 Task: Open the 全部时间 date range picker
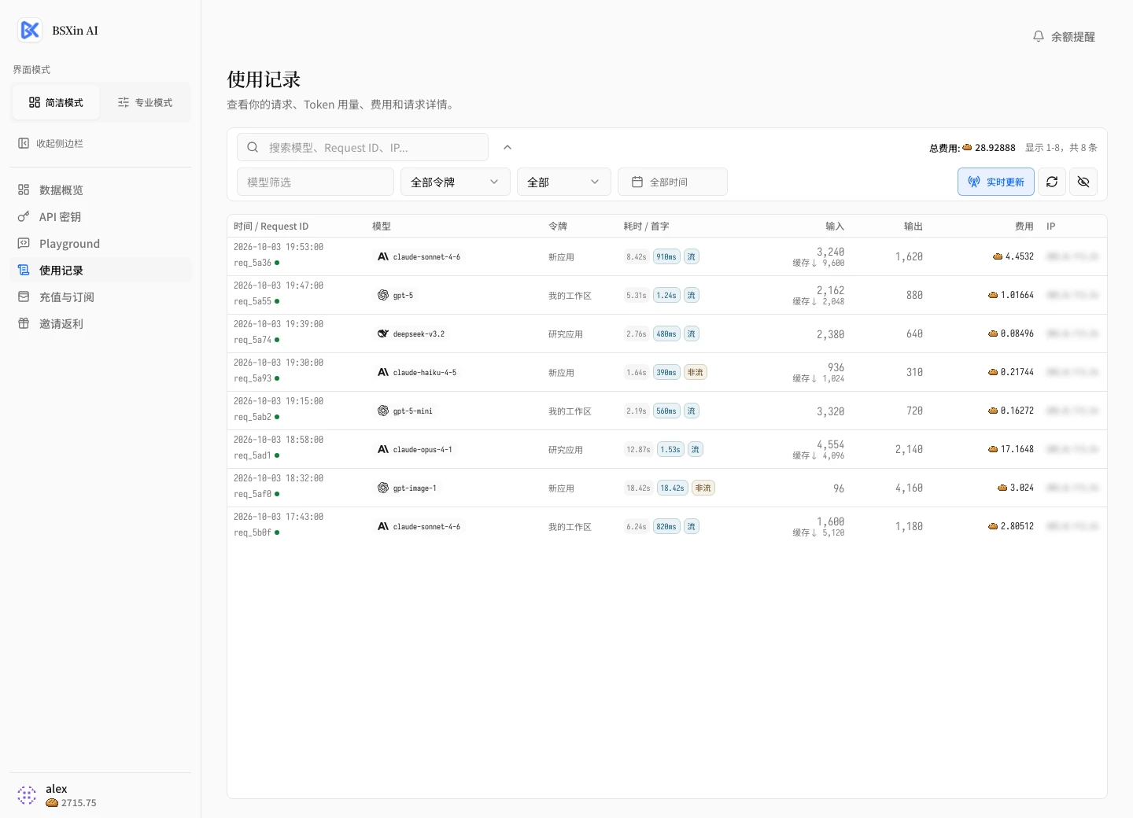pos(673,182)
